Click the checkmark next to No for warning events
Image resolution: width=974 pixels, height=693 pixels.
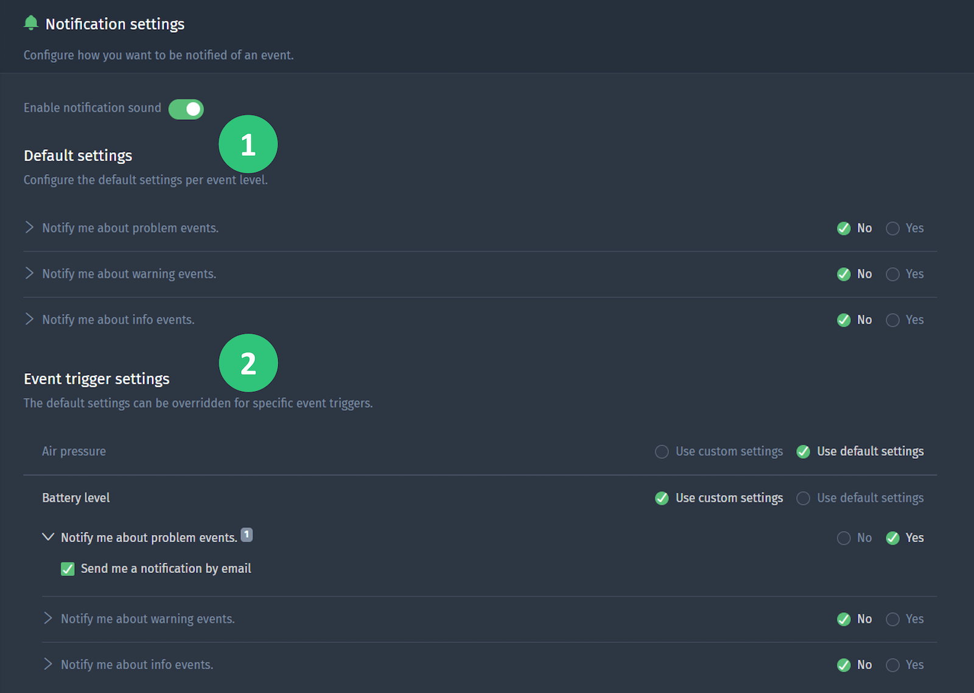[843, 274]
